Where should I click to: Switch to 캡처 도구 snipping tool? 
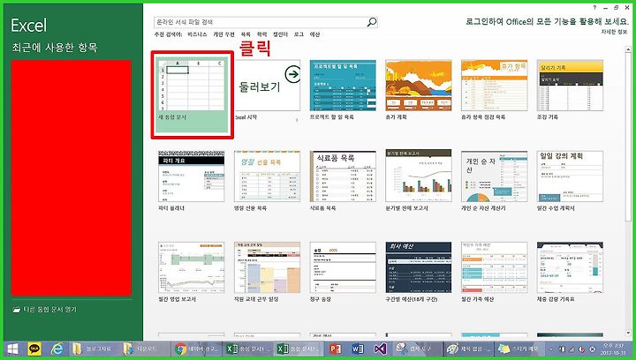(x=417, y=349)
